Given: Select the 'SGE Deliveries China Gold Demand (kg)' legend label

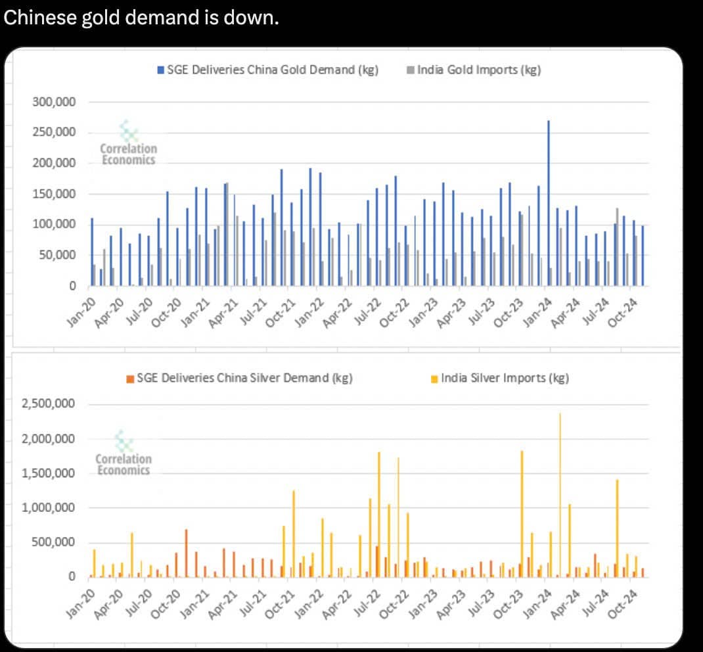Looking at the screenshot, I should click(272, 70).
